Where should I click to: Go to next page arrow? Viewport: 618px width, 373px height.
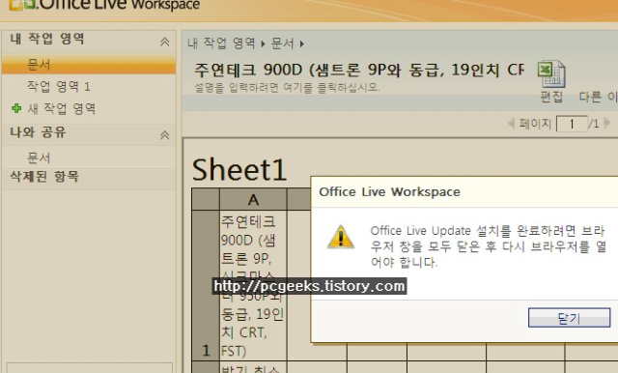607,124
